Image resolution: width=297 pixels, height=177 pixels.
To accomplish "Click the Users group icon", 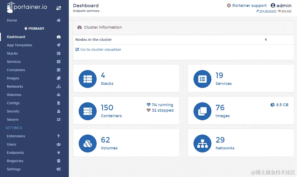I will (x=59, y=144).
